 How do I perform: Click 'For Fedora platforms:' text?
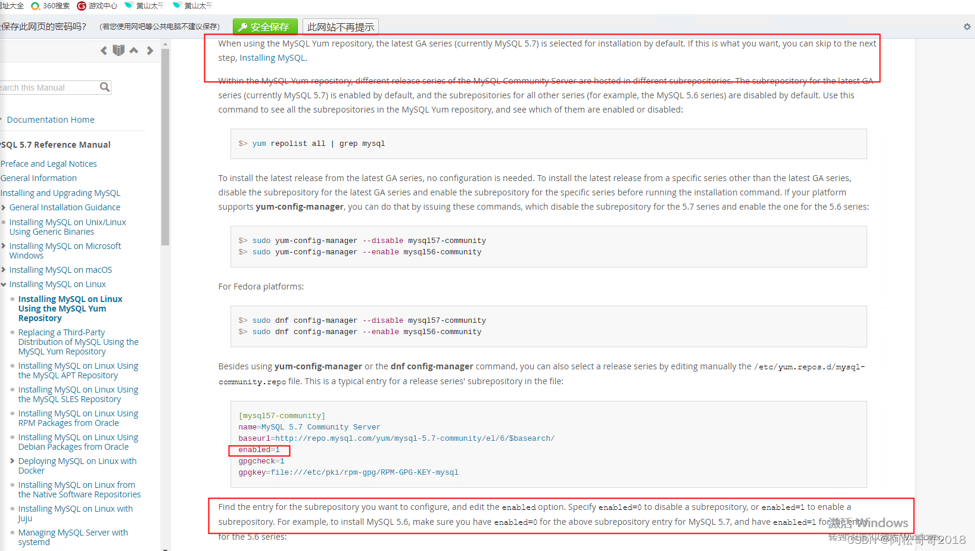click(261, 287)
